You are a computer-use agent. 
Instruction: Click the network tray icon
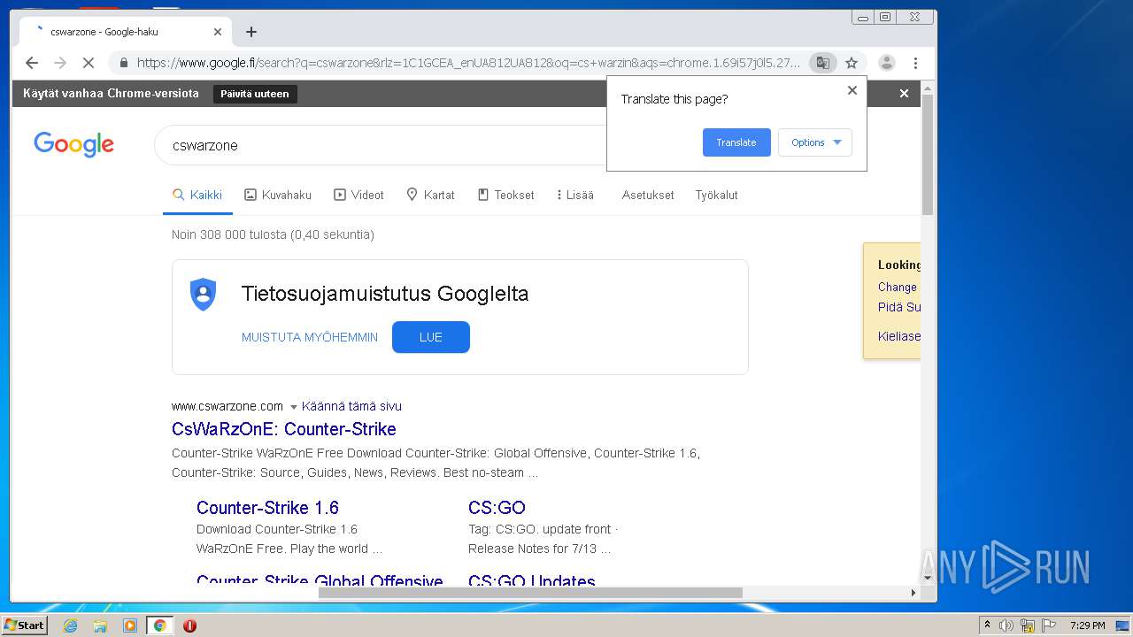point(1028,625)
